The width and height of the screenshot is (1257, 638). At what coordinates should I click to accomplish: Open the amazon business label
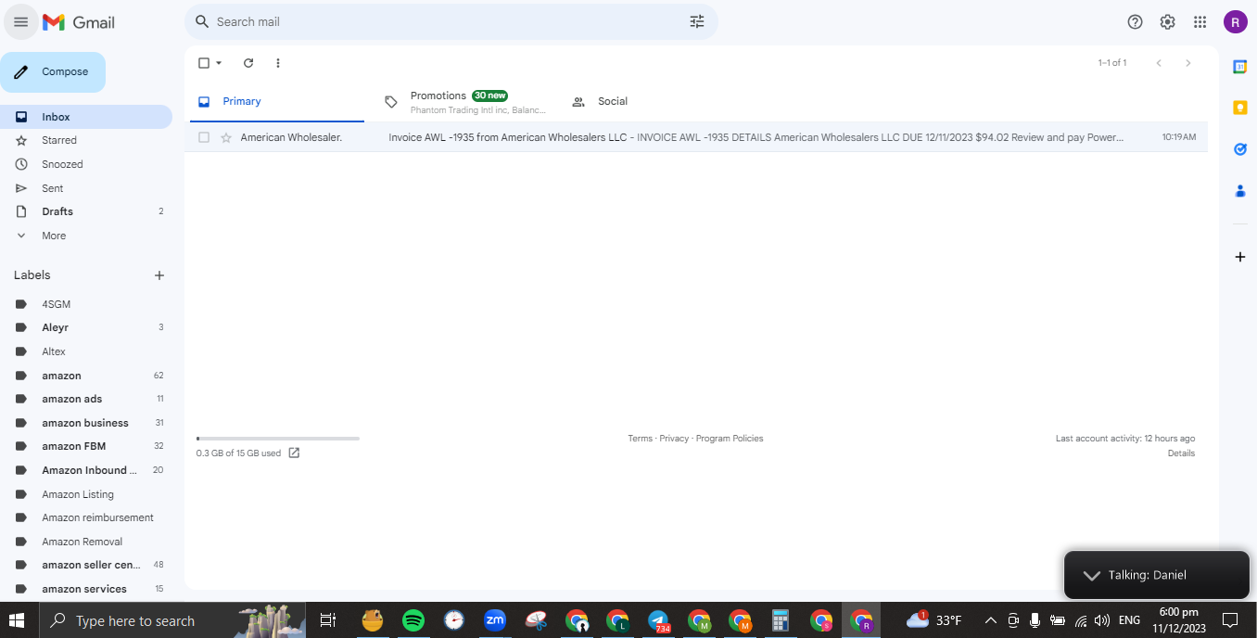(85, 423)
